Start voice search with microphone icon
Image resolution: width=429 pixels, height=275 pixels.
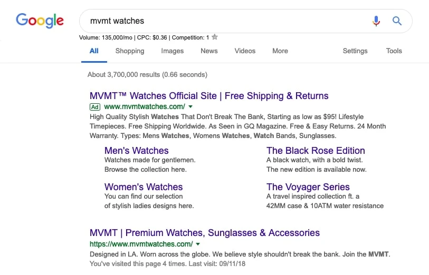[376, 21]
